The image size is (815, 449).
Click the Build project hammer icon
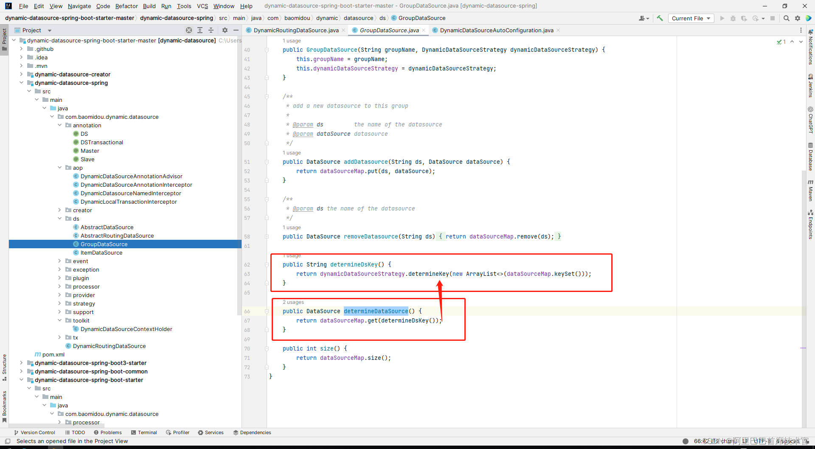click(x=660, y=18)
